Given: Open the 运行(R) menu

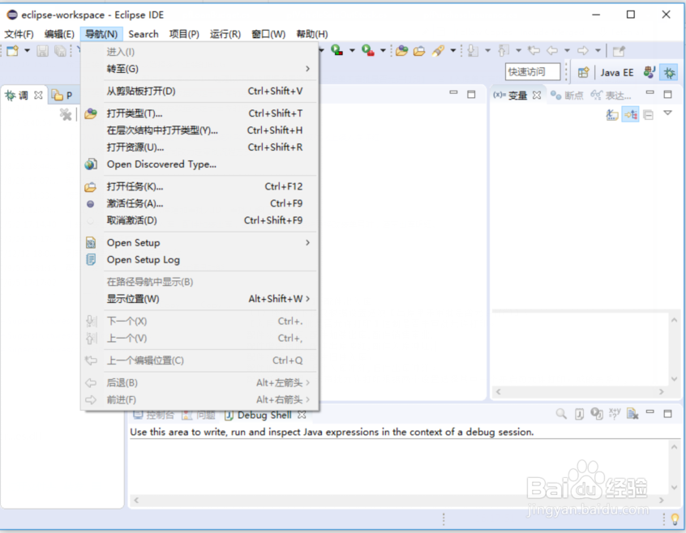Looking at the screenshot, I should click(x=225, y=34).
